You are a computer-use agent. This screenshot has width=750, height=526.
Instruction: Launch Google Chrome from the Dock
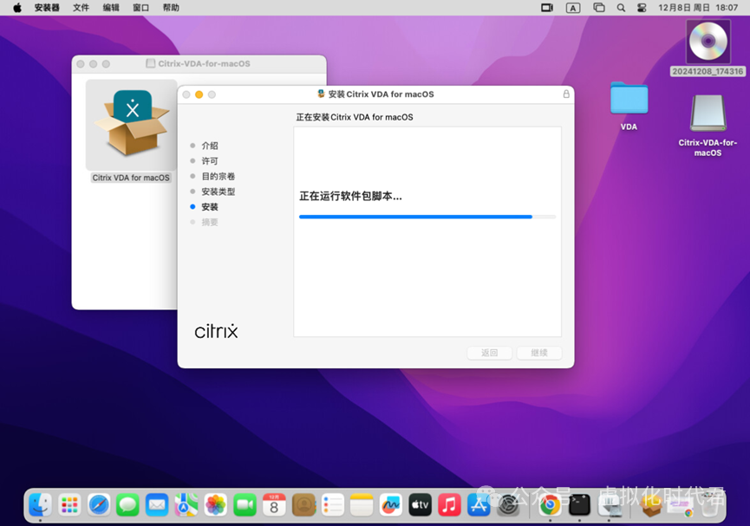(550, 505)
